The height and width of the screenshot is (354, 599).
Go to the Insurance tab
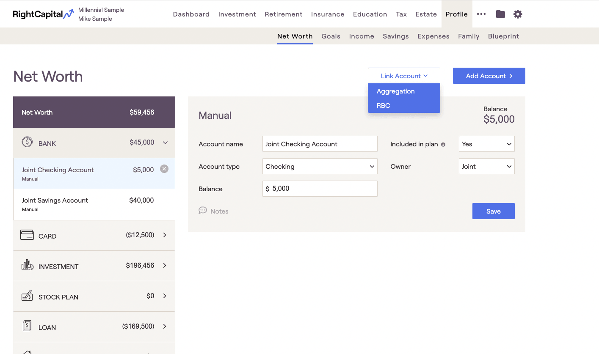[x=328, y=14]
